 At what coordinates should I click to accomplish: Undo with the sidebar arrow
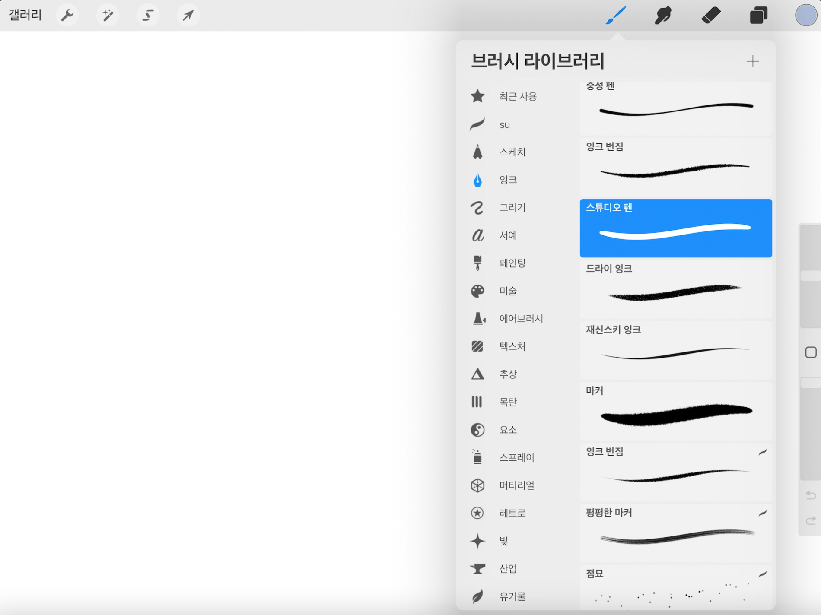[x=811, y=495]
